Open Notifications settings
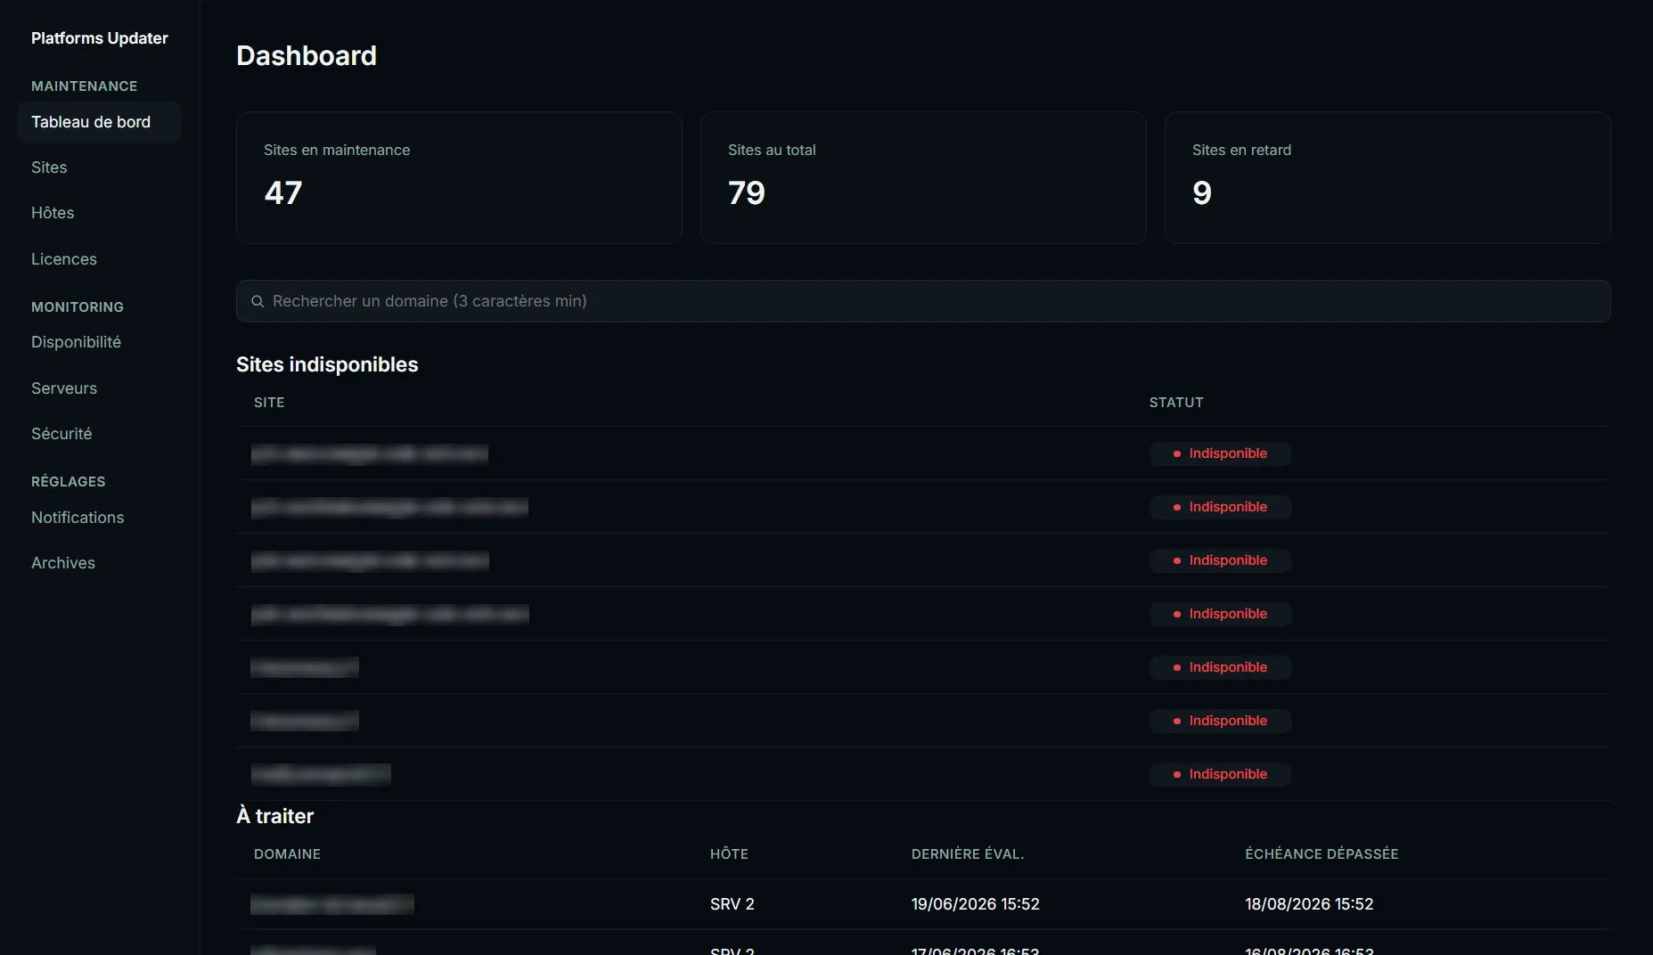Image resolution: width=1653 pixels, height=955 pixels. 78,518
